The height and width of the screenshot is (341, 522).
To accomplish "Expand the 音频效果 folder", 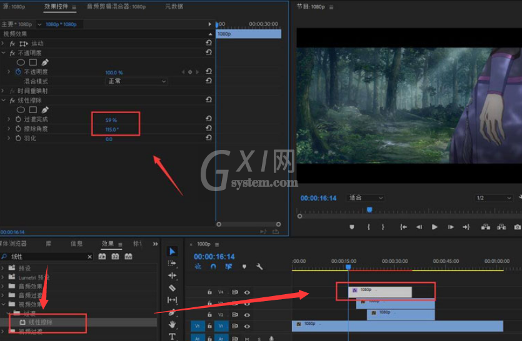I will 3,286.
